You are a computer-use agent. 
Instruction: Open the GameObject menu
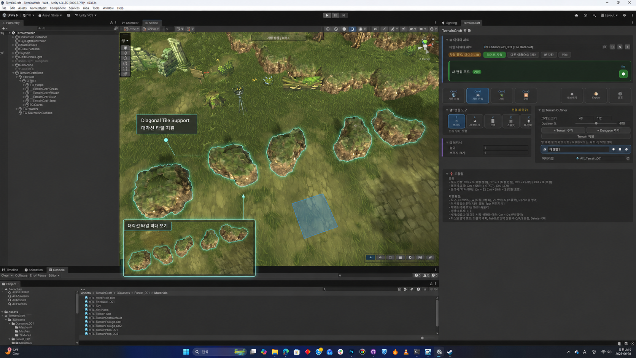click(38, 8)
